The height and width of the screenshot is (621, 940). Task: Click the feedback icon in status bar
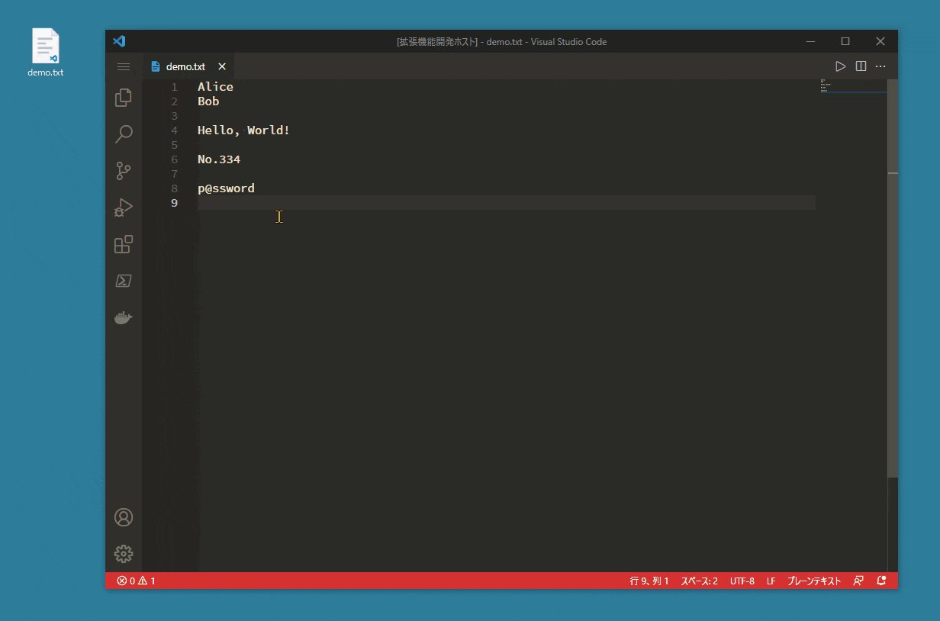pyautogui.click(x=859, y=581)
